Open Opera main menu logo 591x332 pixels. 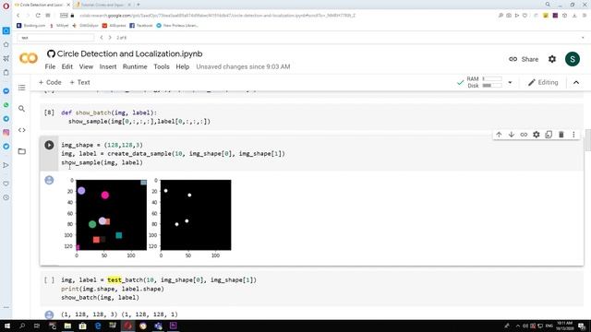pos(6,6)
